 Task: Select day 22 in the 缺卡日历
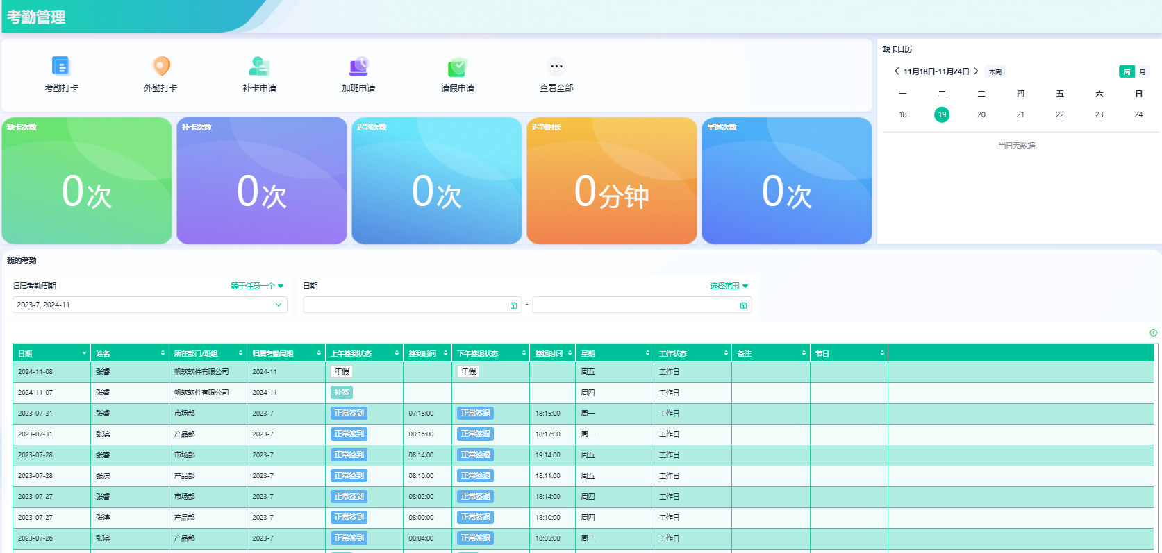1060,114
